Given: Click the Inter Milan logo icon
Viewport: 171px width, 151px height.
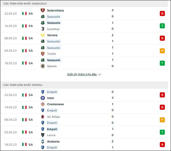Looking at the screenshot, I should pos(43,98).
